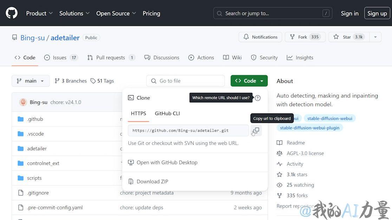Viewport: 392px width, 220px height.
Task: Expand the star lists dropdown arrow
Action: [375, 37]
